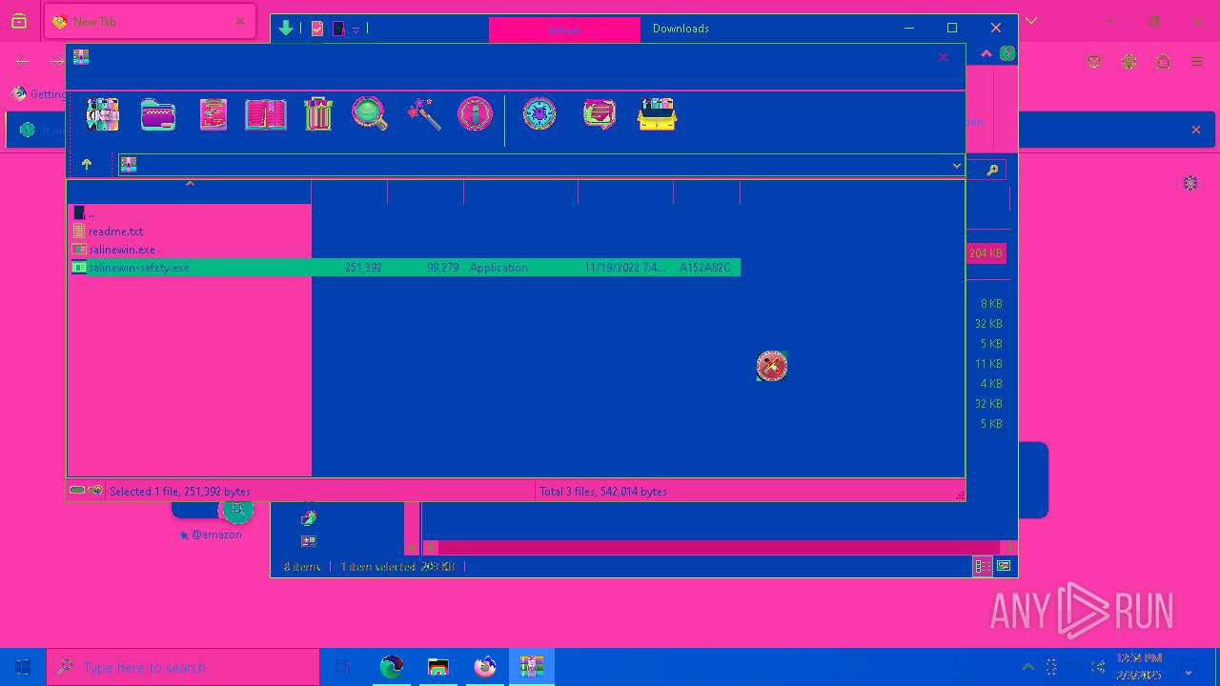Open Microsoft Edge from taskbar
The image size is (1220, 686).
tap(391, 667)
